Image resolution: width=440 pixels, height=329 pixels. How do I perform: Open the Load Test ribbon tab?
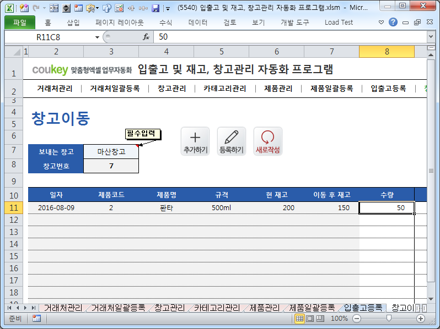339,23
